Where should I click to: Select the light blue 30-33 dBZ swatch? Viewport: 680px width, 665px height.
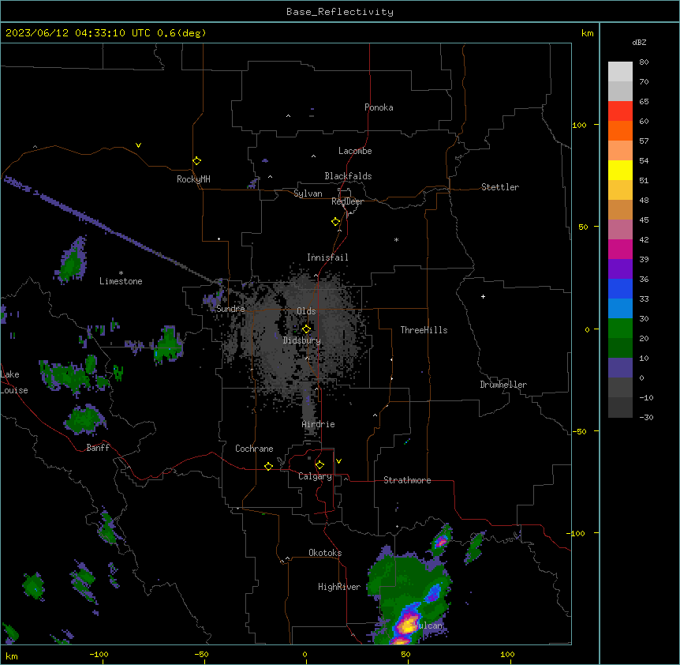pyautogui.click(x=620, y=309)
